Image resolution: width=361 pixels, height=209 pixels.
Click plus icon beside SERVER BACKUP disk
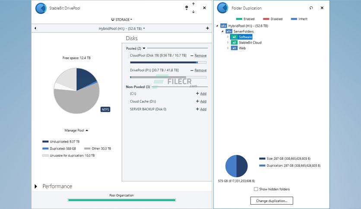[197, 109]
